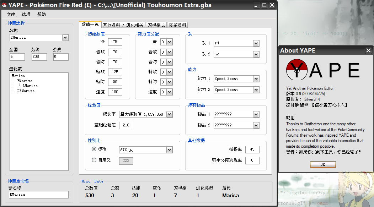
Task: Open the 帮助 menu
Action: [41, 15]
